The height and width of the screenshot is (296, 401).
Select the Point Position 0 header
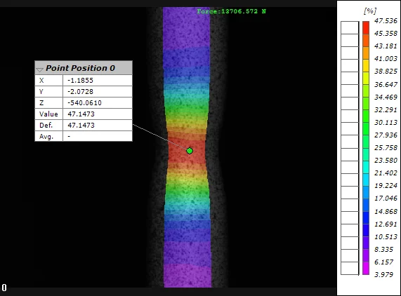pyautogui.click(x=84, y=68)
